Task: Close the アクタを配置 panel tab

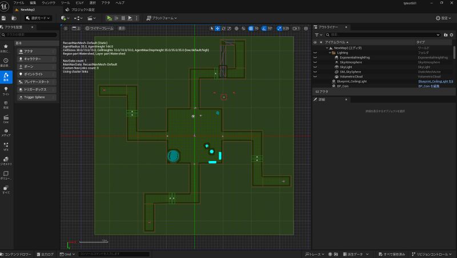Action: click(x=32, y=27)
